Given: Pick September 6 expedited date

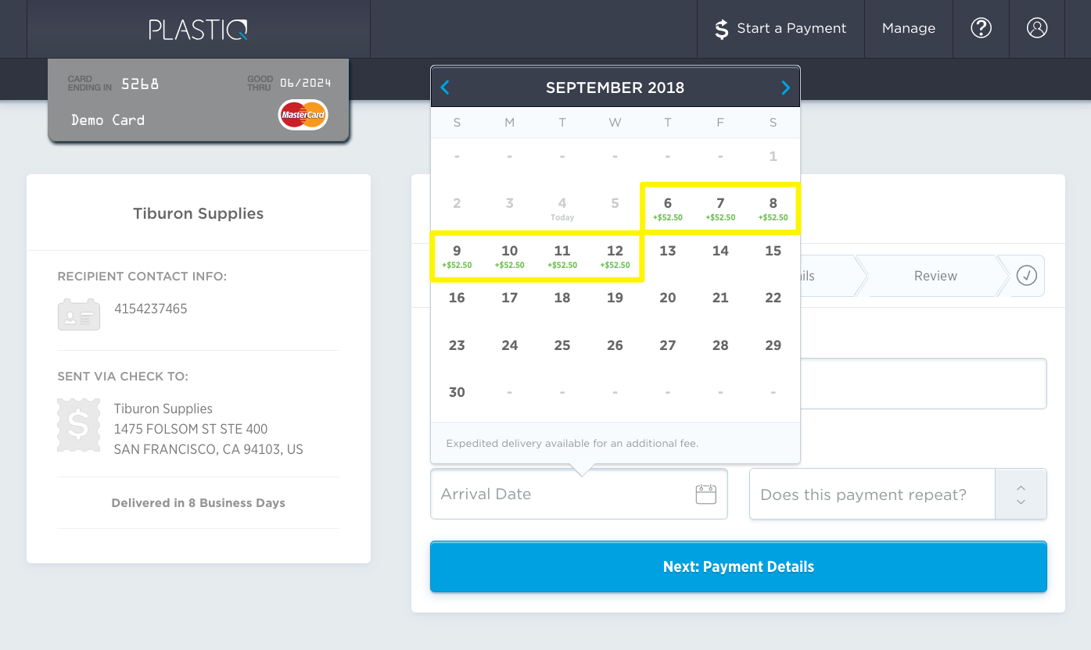Looking at the screenshot, I should 667,209.
